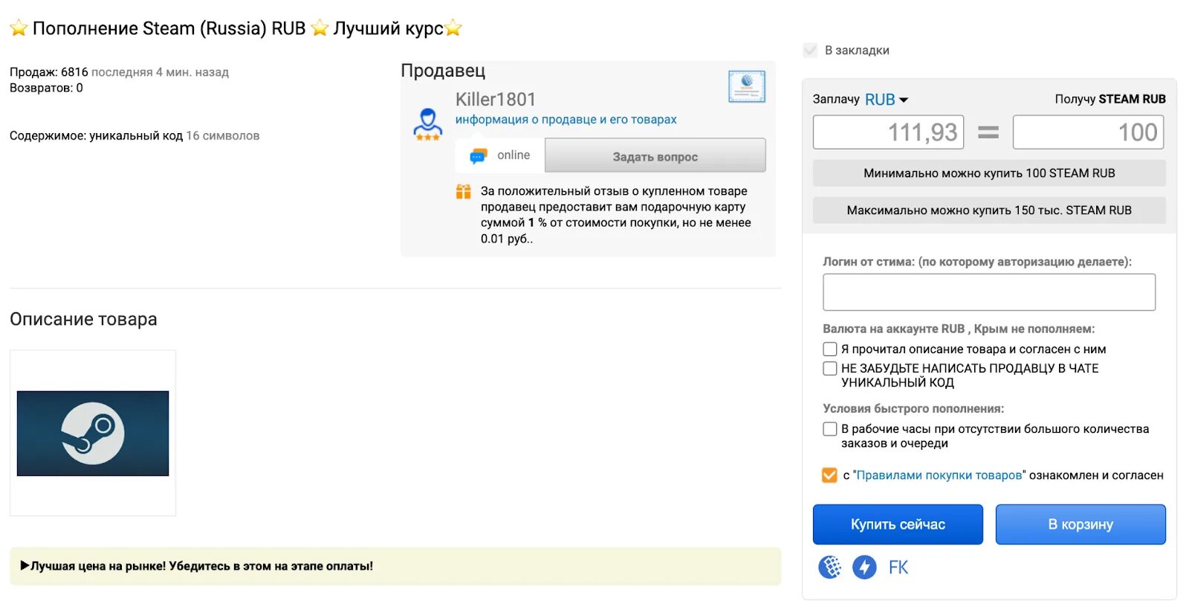This screenshot has width=1189, height=612.
Task: Click the maximum purchase 150 тыс. notice
Action: (x=989, y=210)
